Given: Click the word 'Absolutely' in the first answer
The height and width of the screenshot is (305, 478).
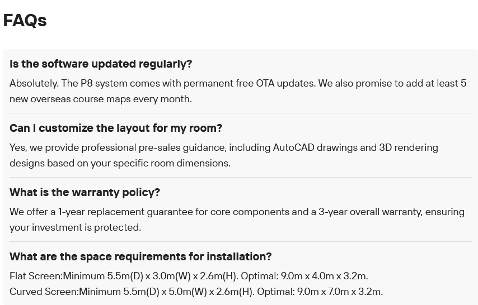Looking at the screenshot, I should (34, 83).
